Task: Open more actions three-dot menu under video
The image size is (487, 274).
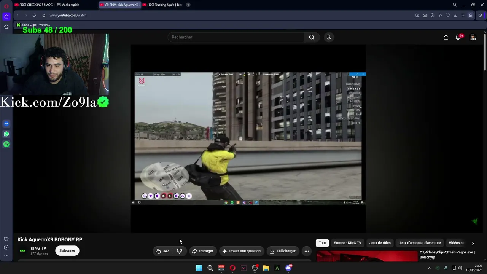Action: [x=307, y=251]
